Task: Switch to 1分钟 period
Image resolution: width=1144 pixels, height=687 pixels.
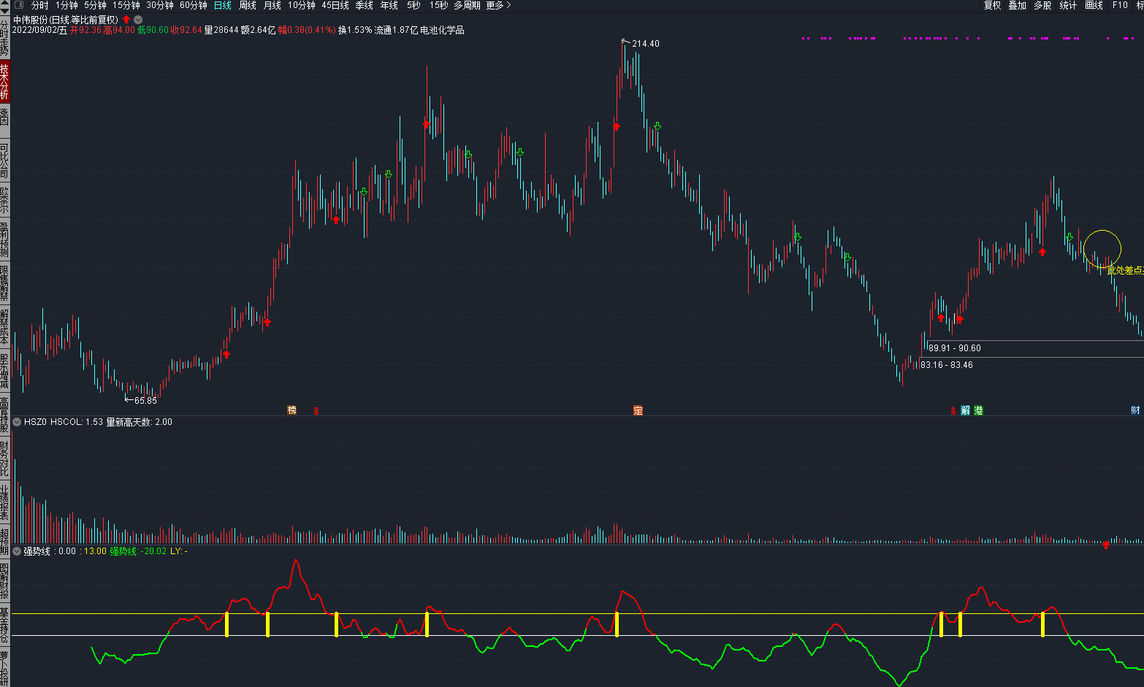Action: pos(66,5)
